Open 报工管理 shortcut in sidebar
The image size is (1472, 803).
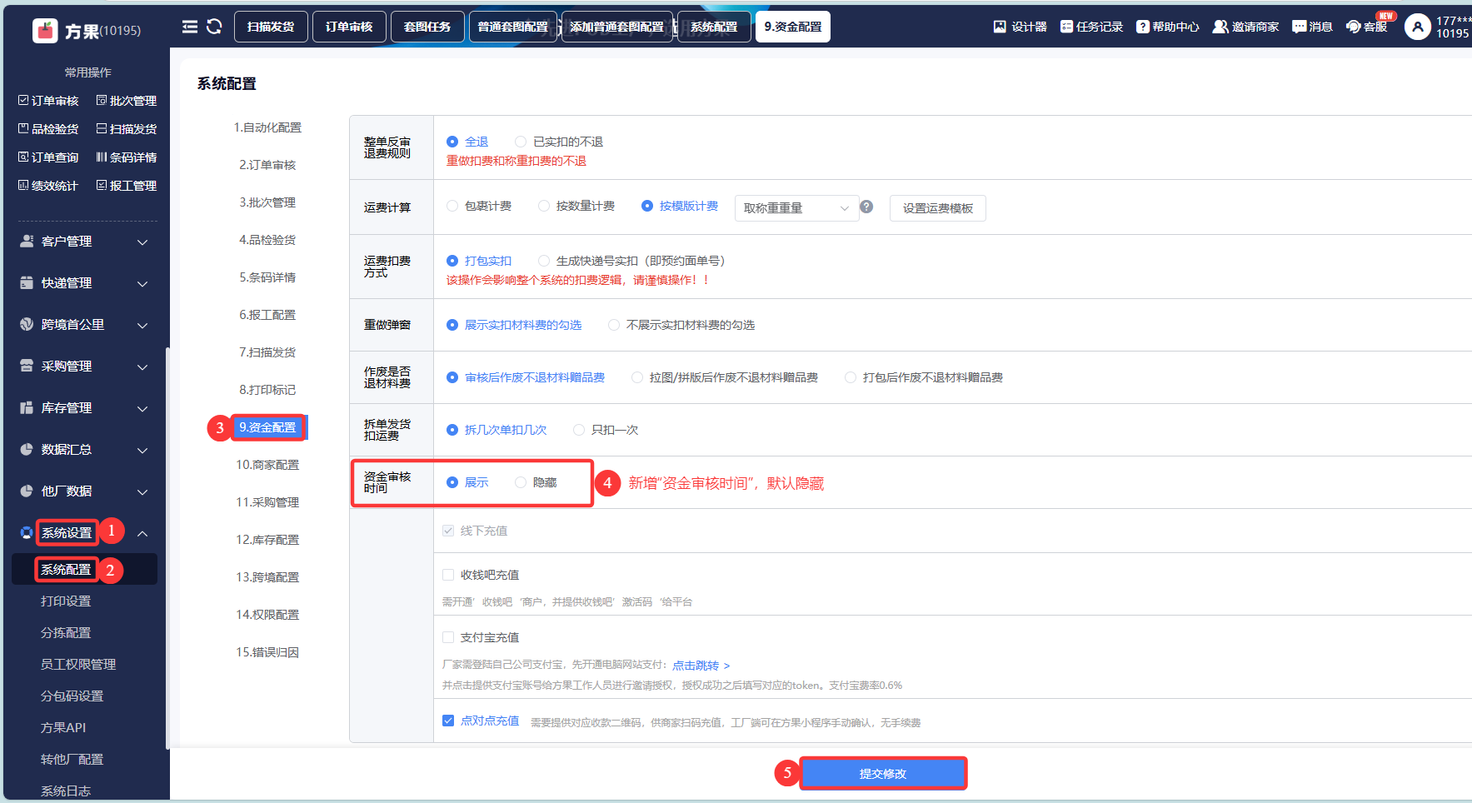coord(127,186)
